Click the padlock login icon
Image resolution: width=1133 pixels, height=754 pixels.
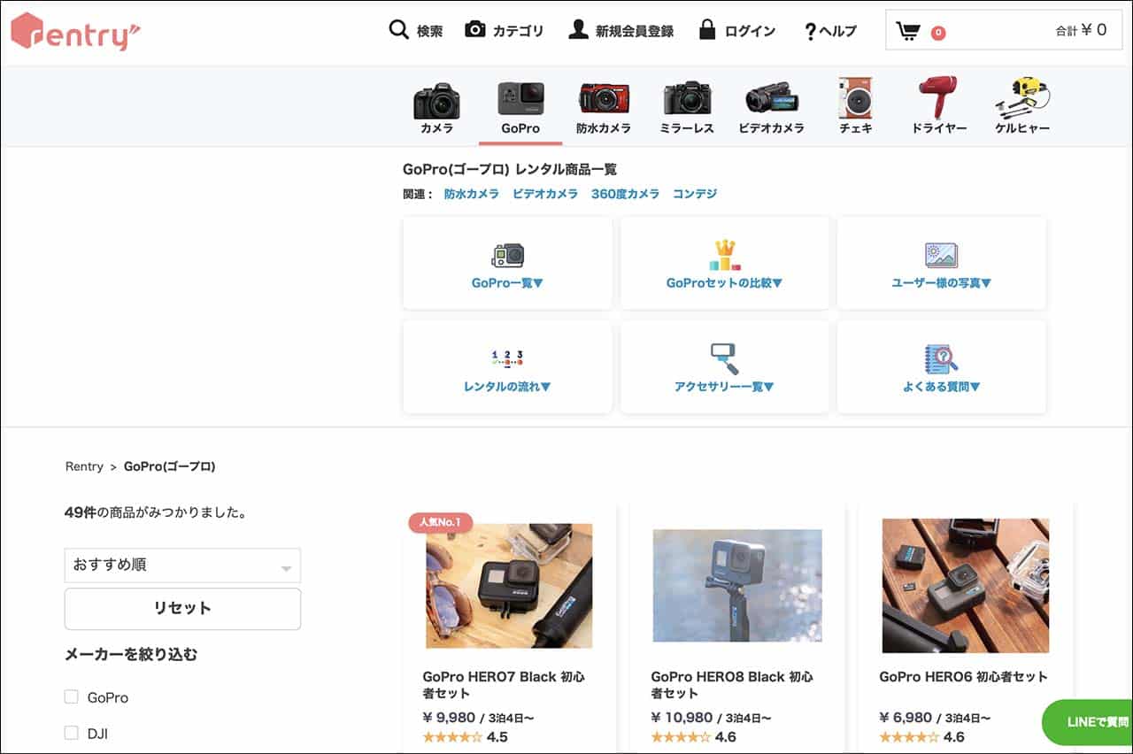(x=706, y=30)
